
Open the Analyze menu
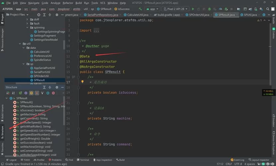(x=55, y=3)
